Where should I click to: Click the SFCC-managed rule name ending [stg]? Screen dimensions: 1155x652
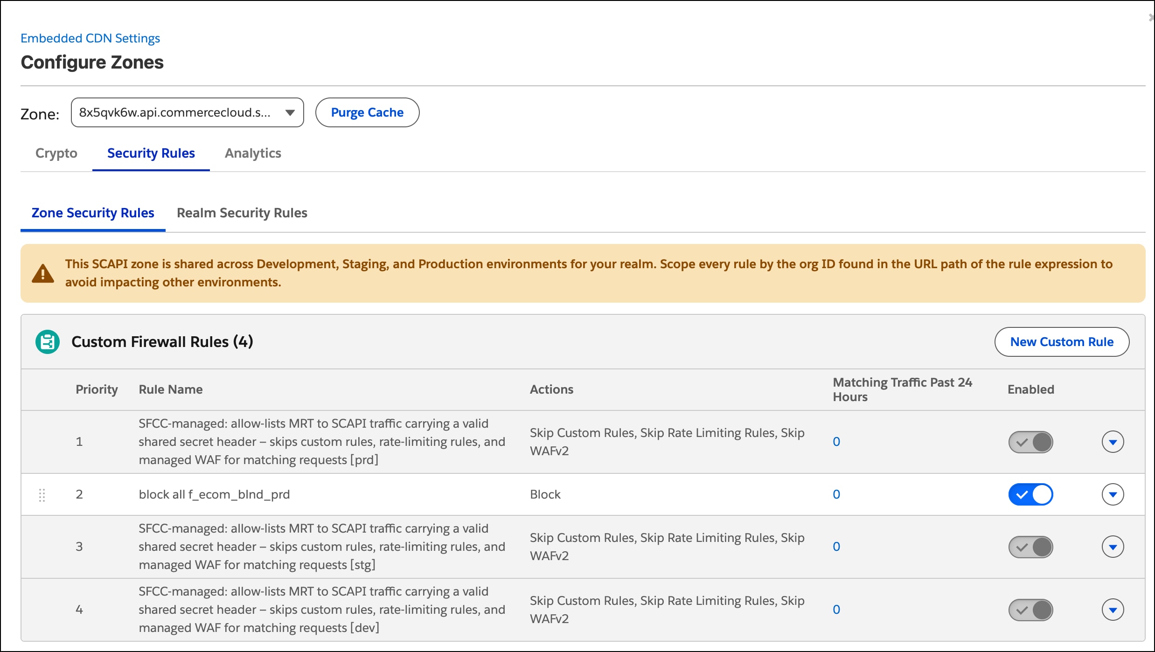coord(322,547)
